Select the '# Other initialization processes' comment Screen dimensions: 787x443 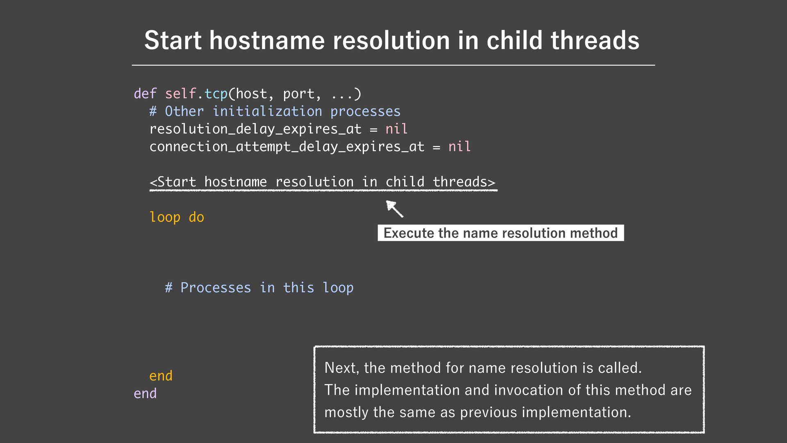[275, 112]
